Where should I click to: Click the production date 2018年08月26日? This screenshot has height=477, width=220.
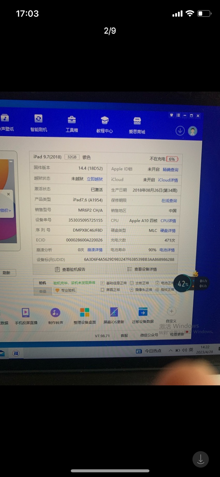[155, 190]
